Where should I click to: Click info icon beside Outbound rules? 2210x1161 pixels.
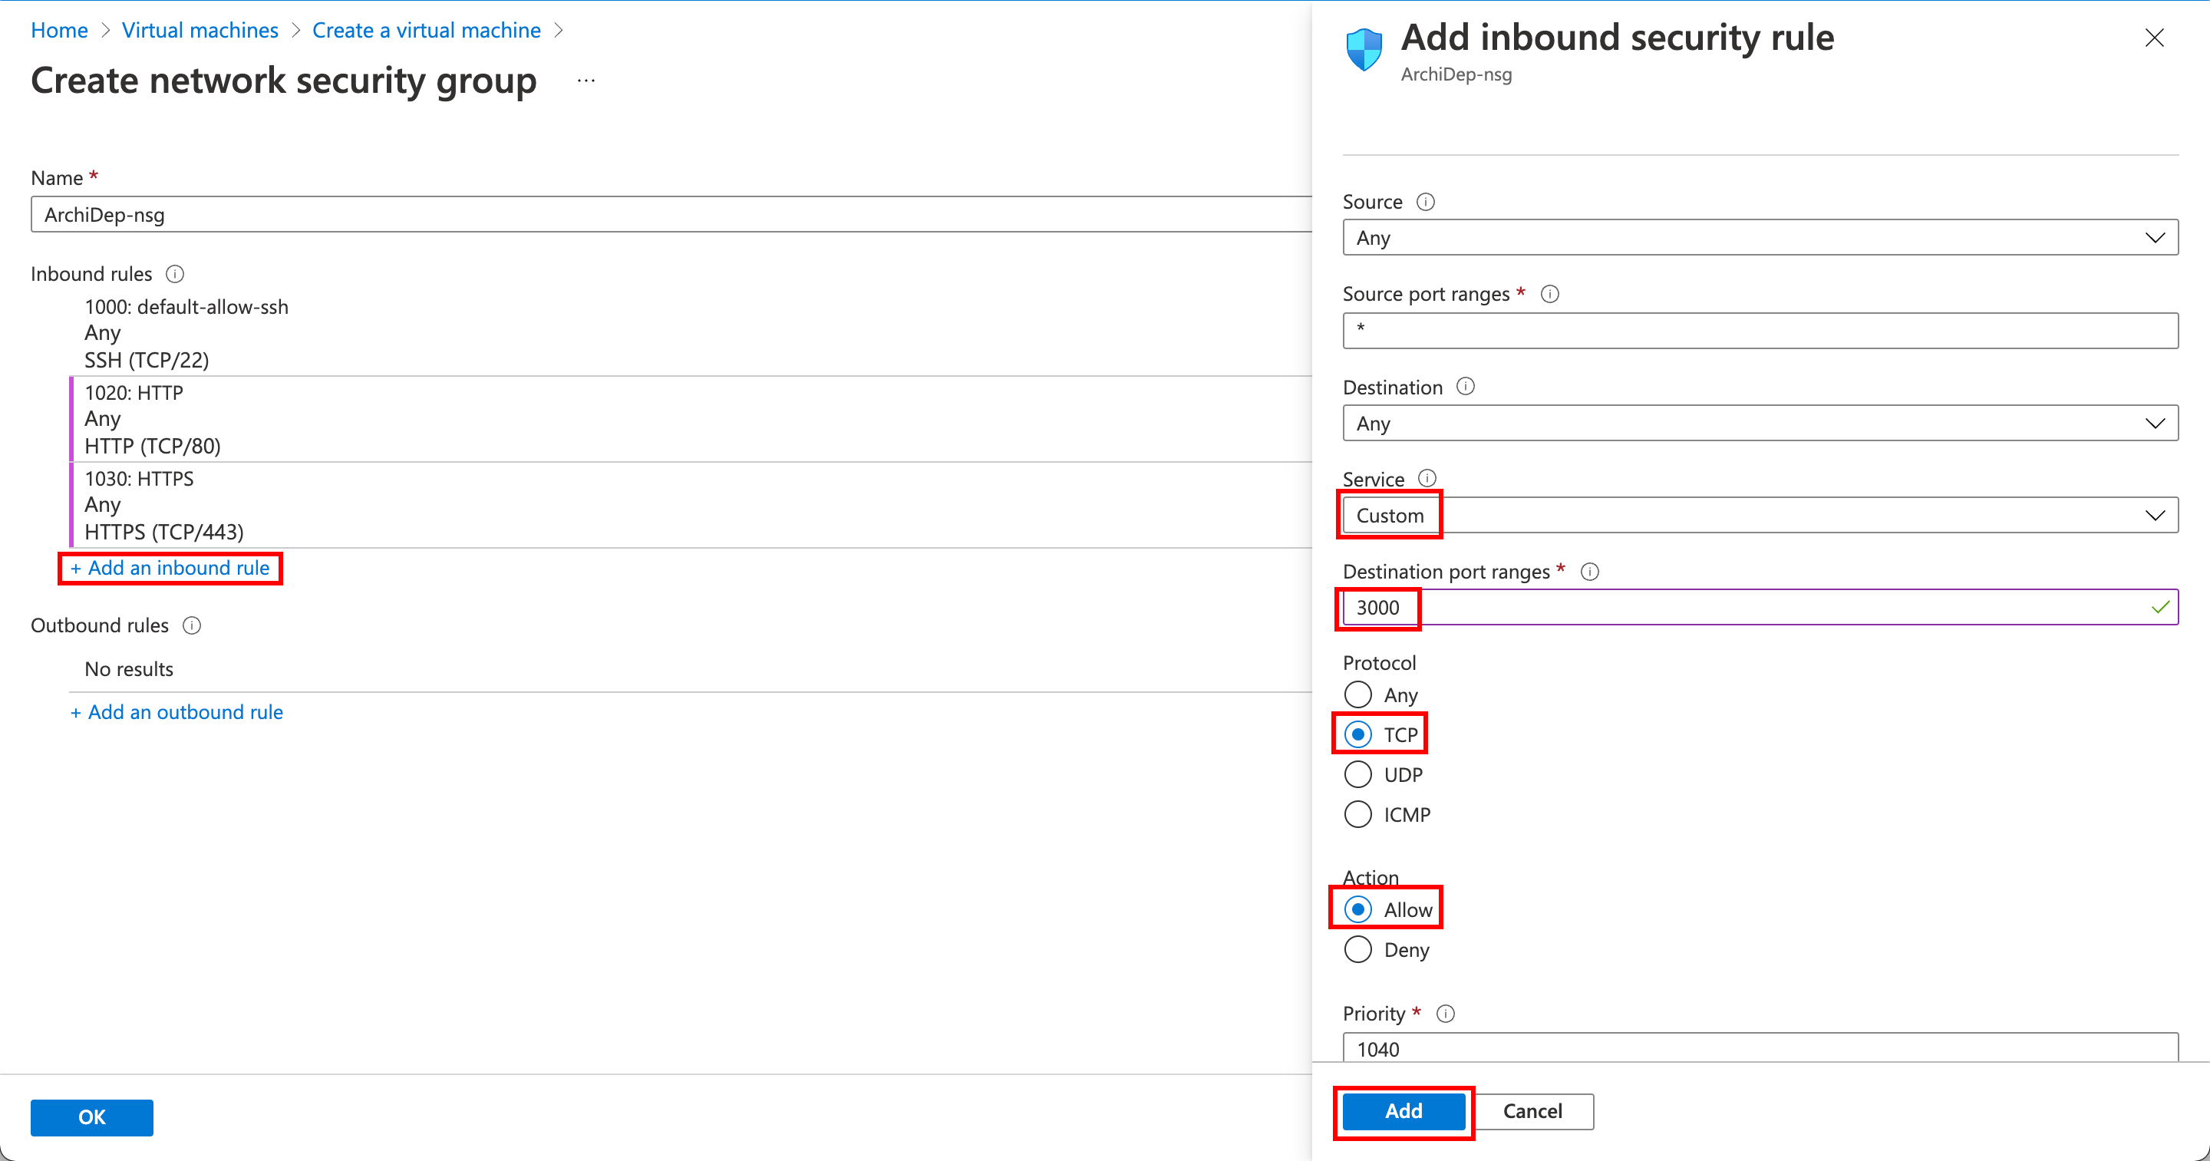(x=191, y=625)
